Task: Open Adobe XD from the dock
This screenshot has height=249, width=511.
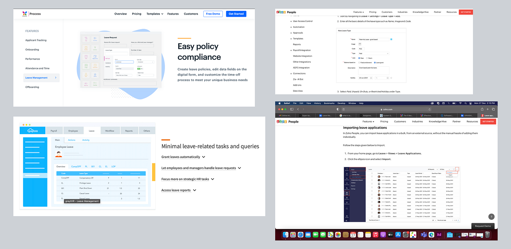Action: coord(439,235)
